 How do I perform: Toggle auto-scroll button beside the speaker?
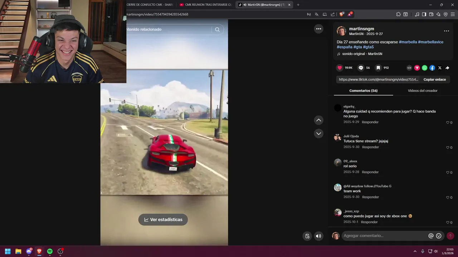click(307, 236)
